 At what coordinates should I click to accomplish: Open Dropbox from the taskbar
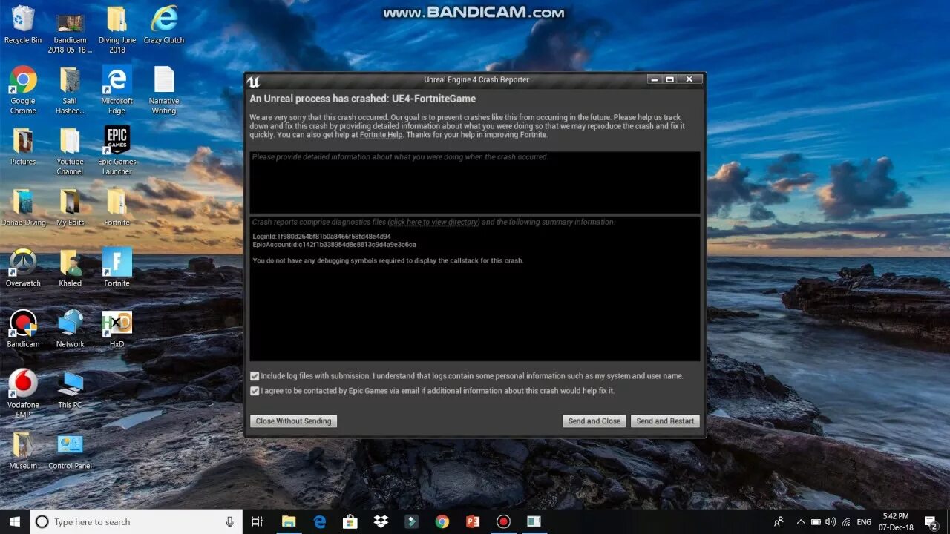(381, 521)
